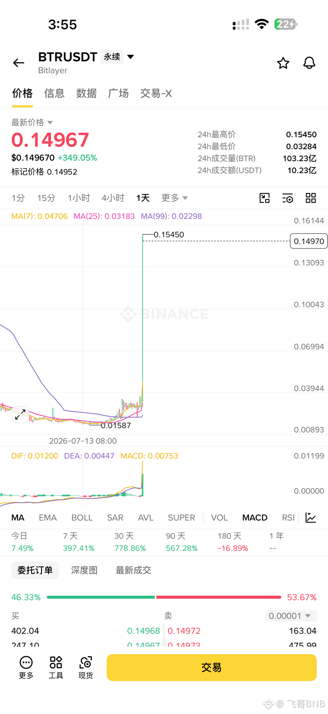Tap DIF: 0.01200 legend
Screen dimensions: 328x714
click(34, 456)
